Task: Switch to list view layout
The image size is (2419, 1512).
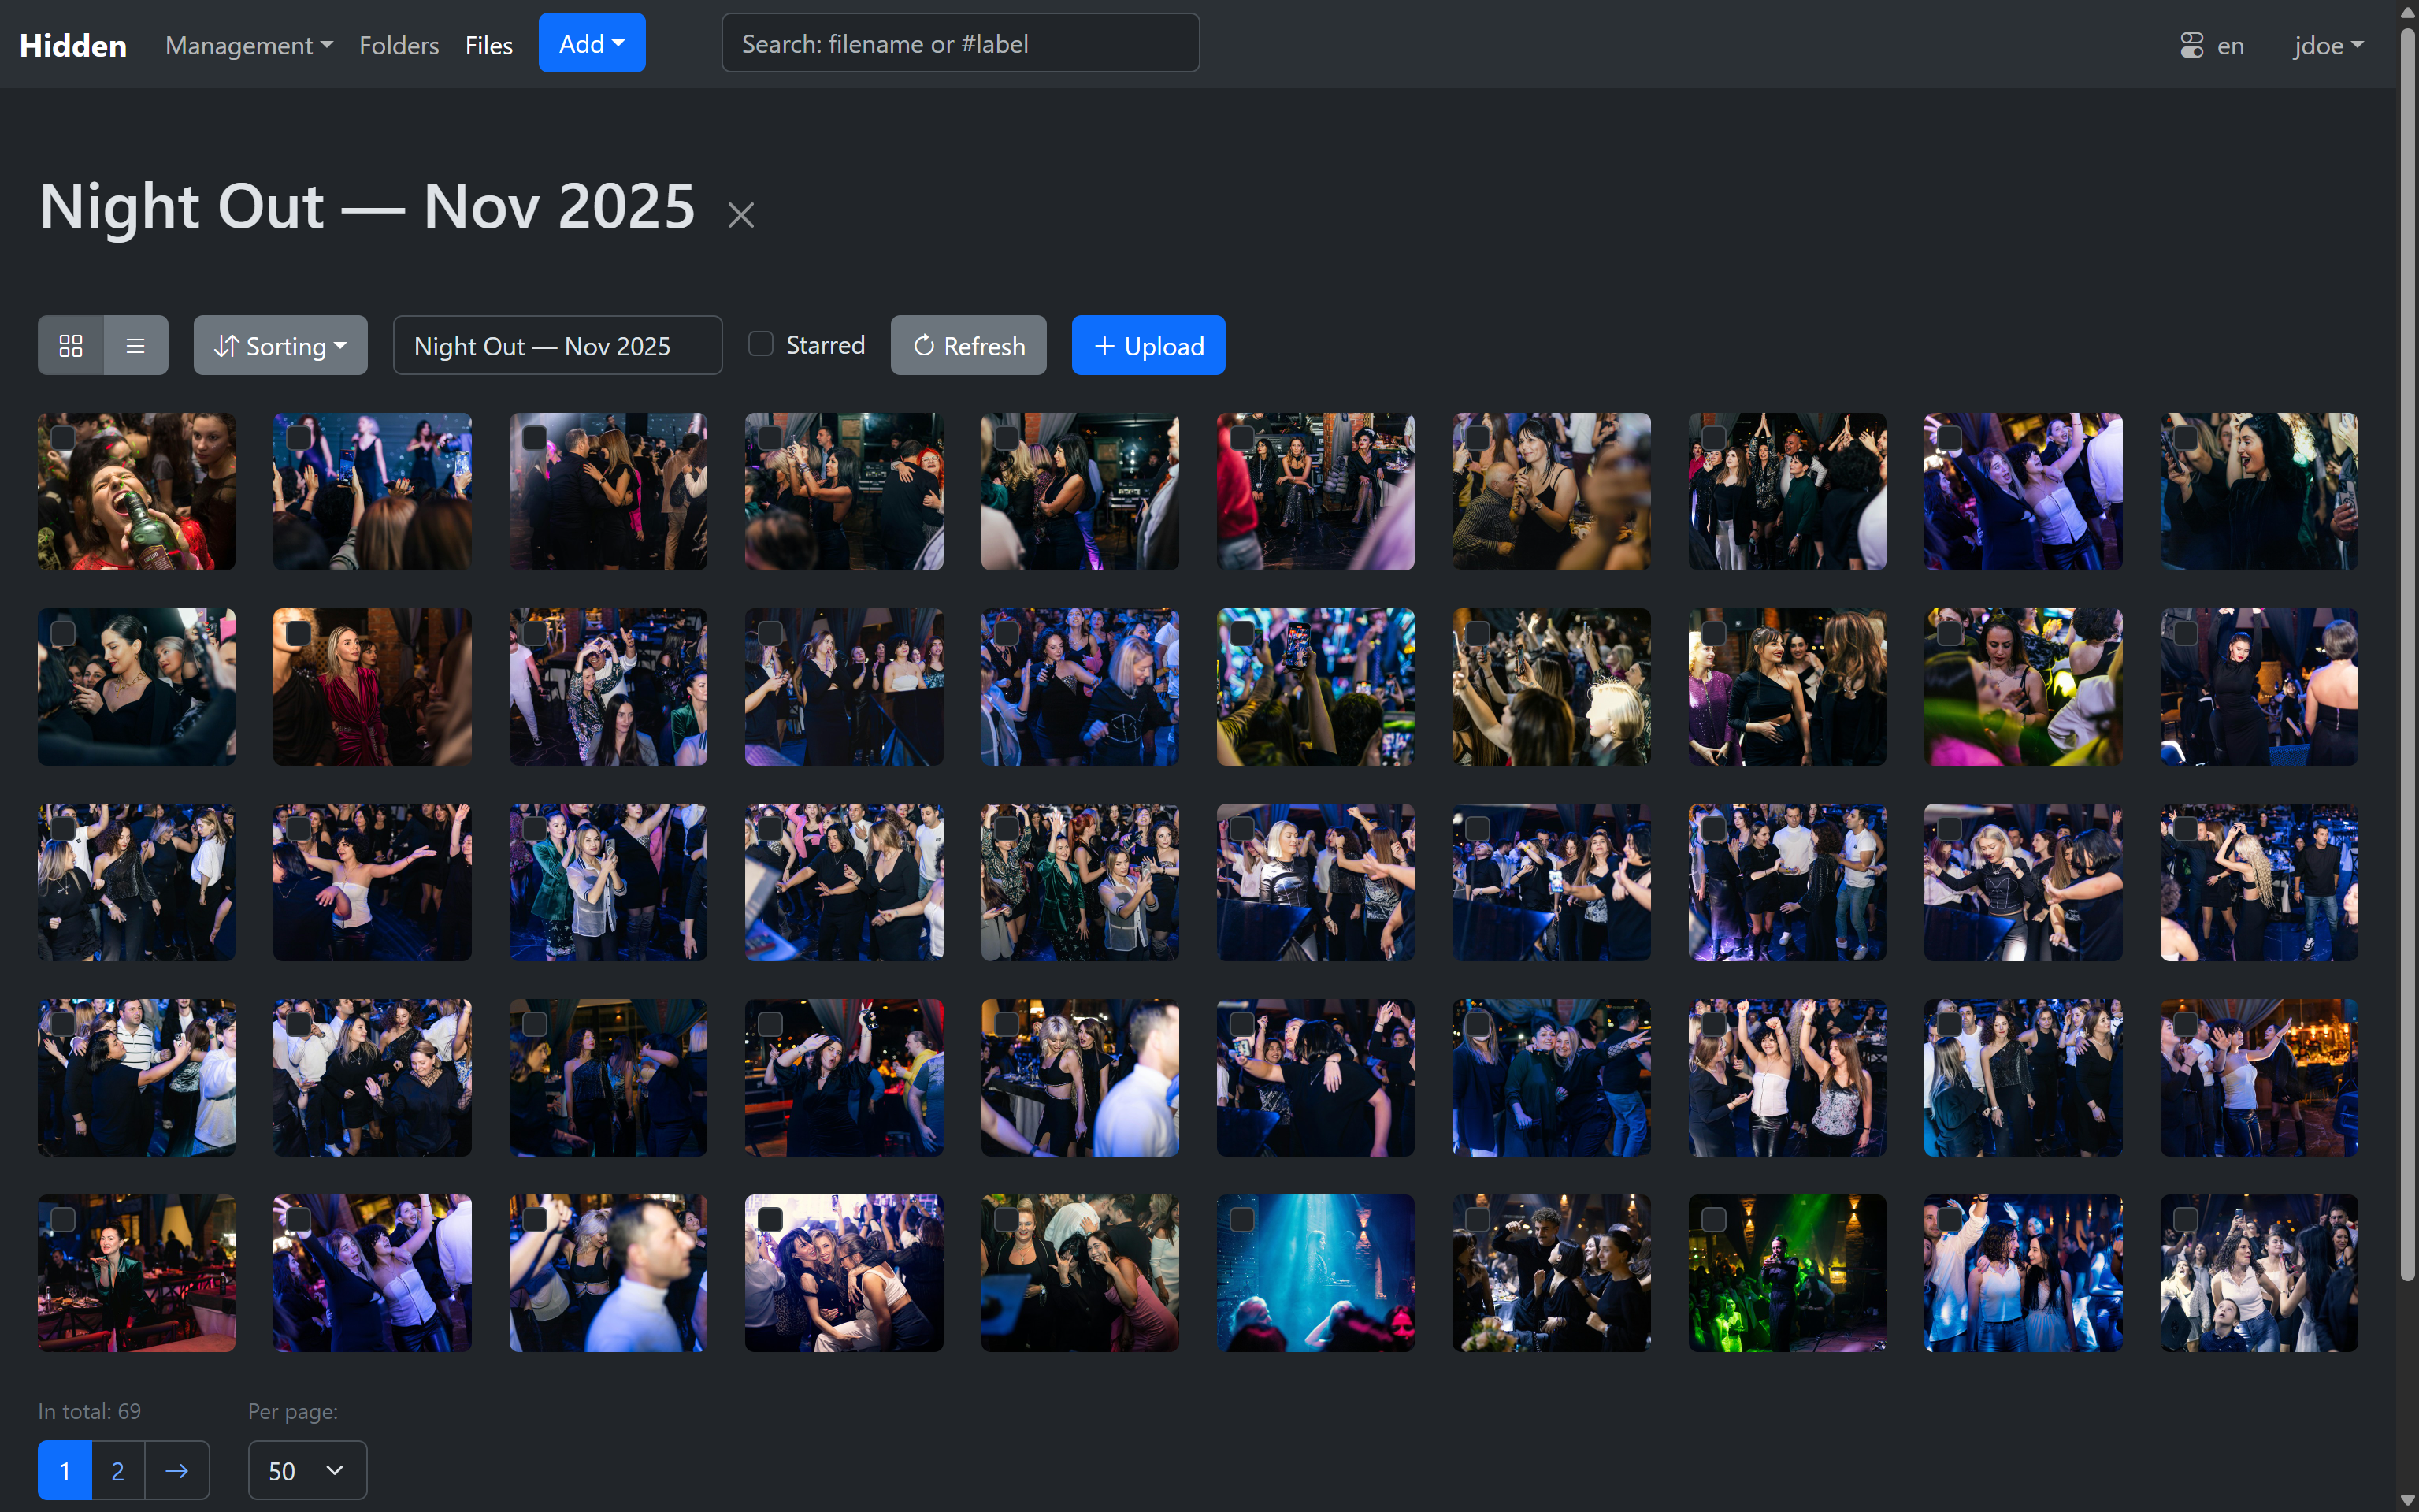Action: [x=136, y=346]
